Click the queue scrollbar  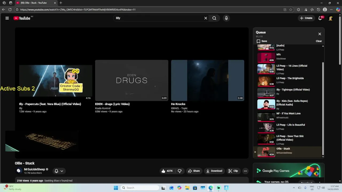pos(323,109)
